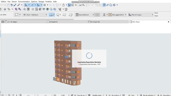This screenshot has width=171, height=96.
Task: Click the fit in window icon
Action: tap(21, 95)
